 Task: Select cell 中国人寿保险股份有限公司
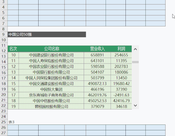[x=51, y=61]
